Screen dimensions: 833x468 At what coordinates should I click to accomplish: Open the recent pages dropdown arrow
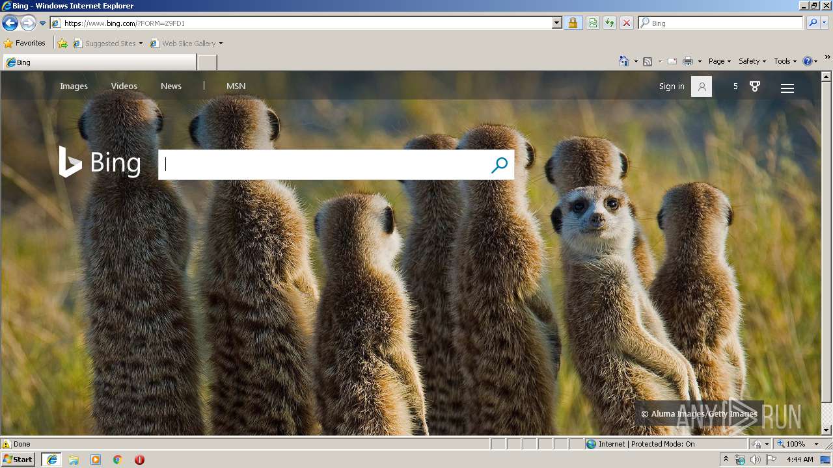coord(42,23)
